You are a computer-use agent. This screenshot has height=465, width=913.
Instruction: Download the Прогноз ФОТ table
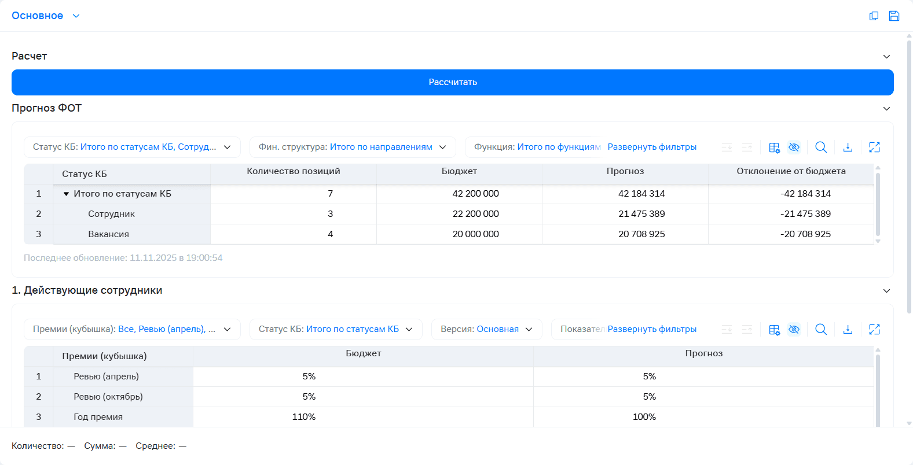[848, 147]
